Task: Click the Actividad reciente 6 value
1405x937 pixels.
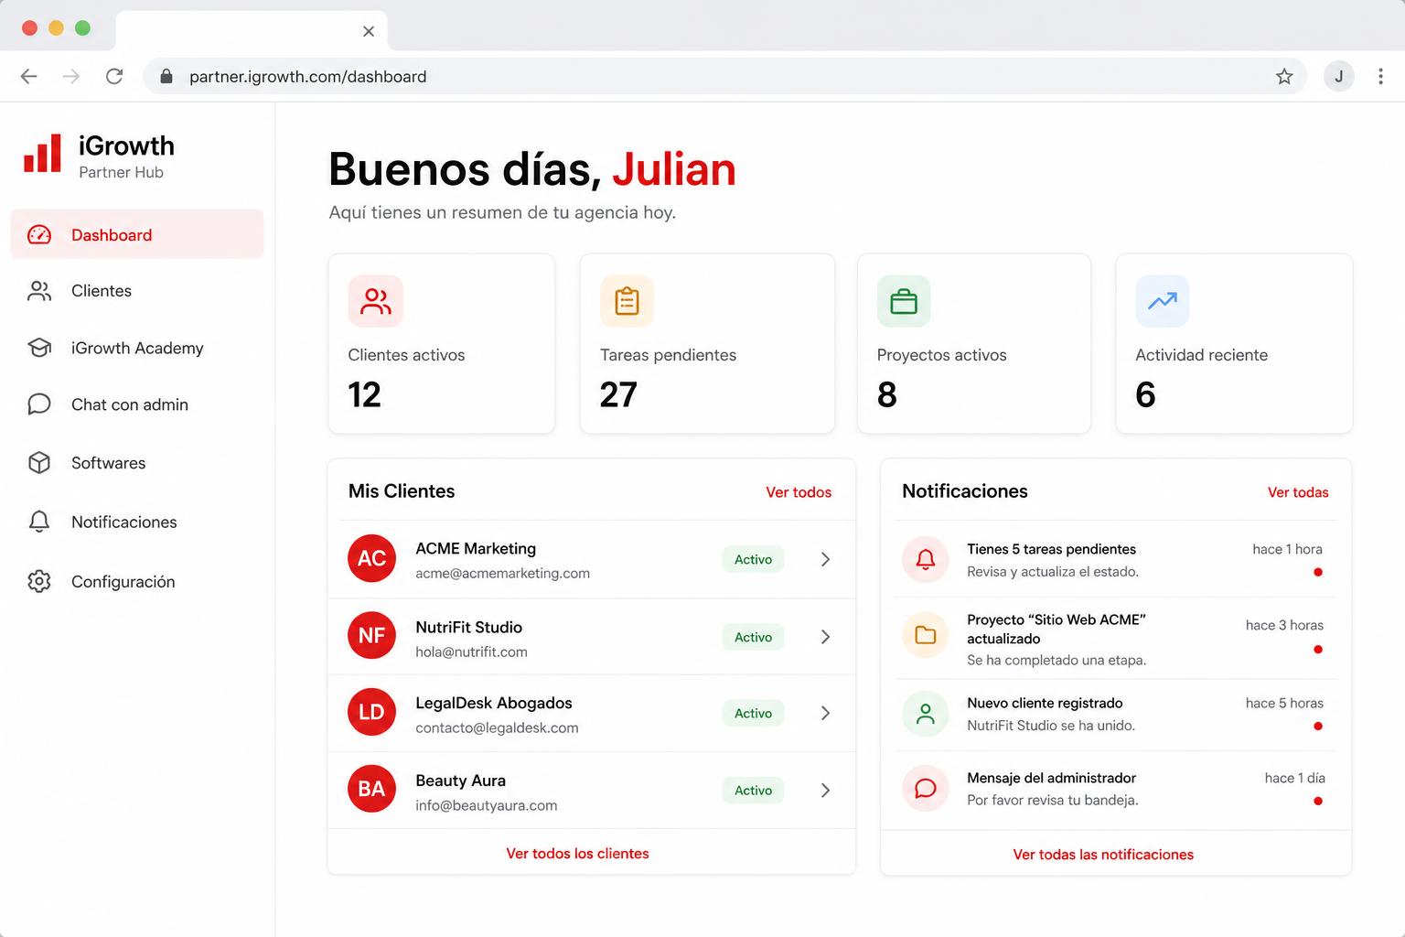Action: (x=1145, y=394)
